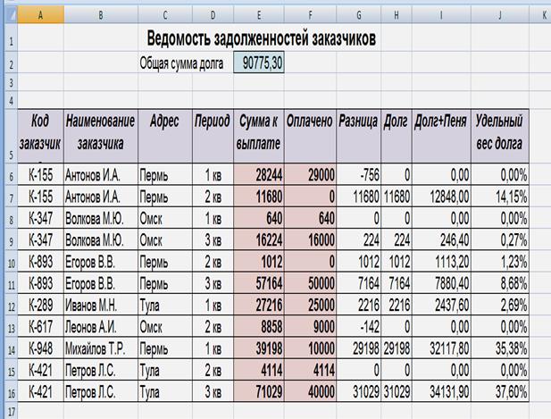The image size is (551, 419).
Task: Click the 'Удельный вес долга' header cell
Action: click(x=500, y=136)
